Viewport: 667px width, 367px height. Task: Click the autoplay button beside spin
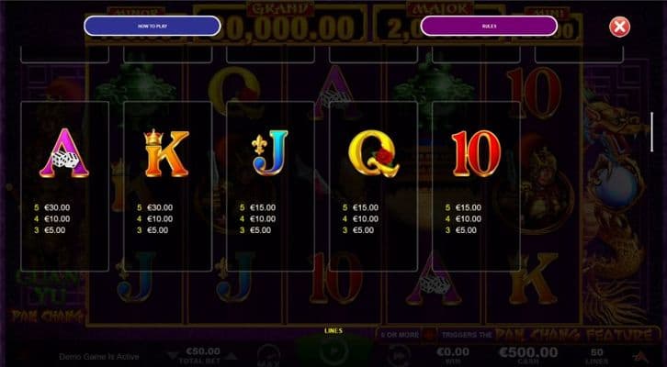pyautogui.click(x=398, y=355)
